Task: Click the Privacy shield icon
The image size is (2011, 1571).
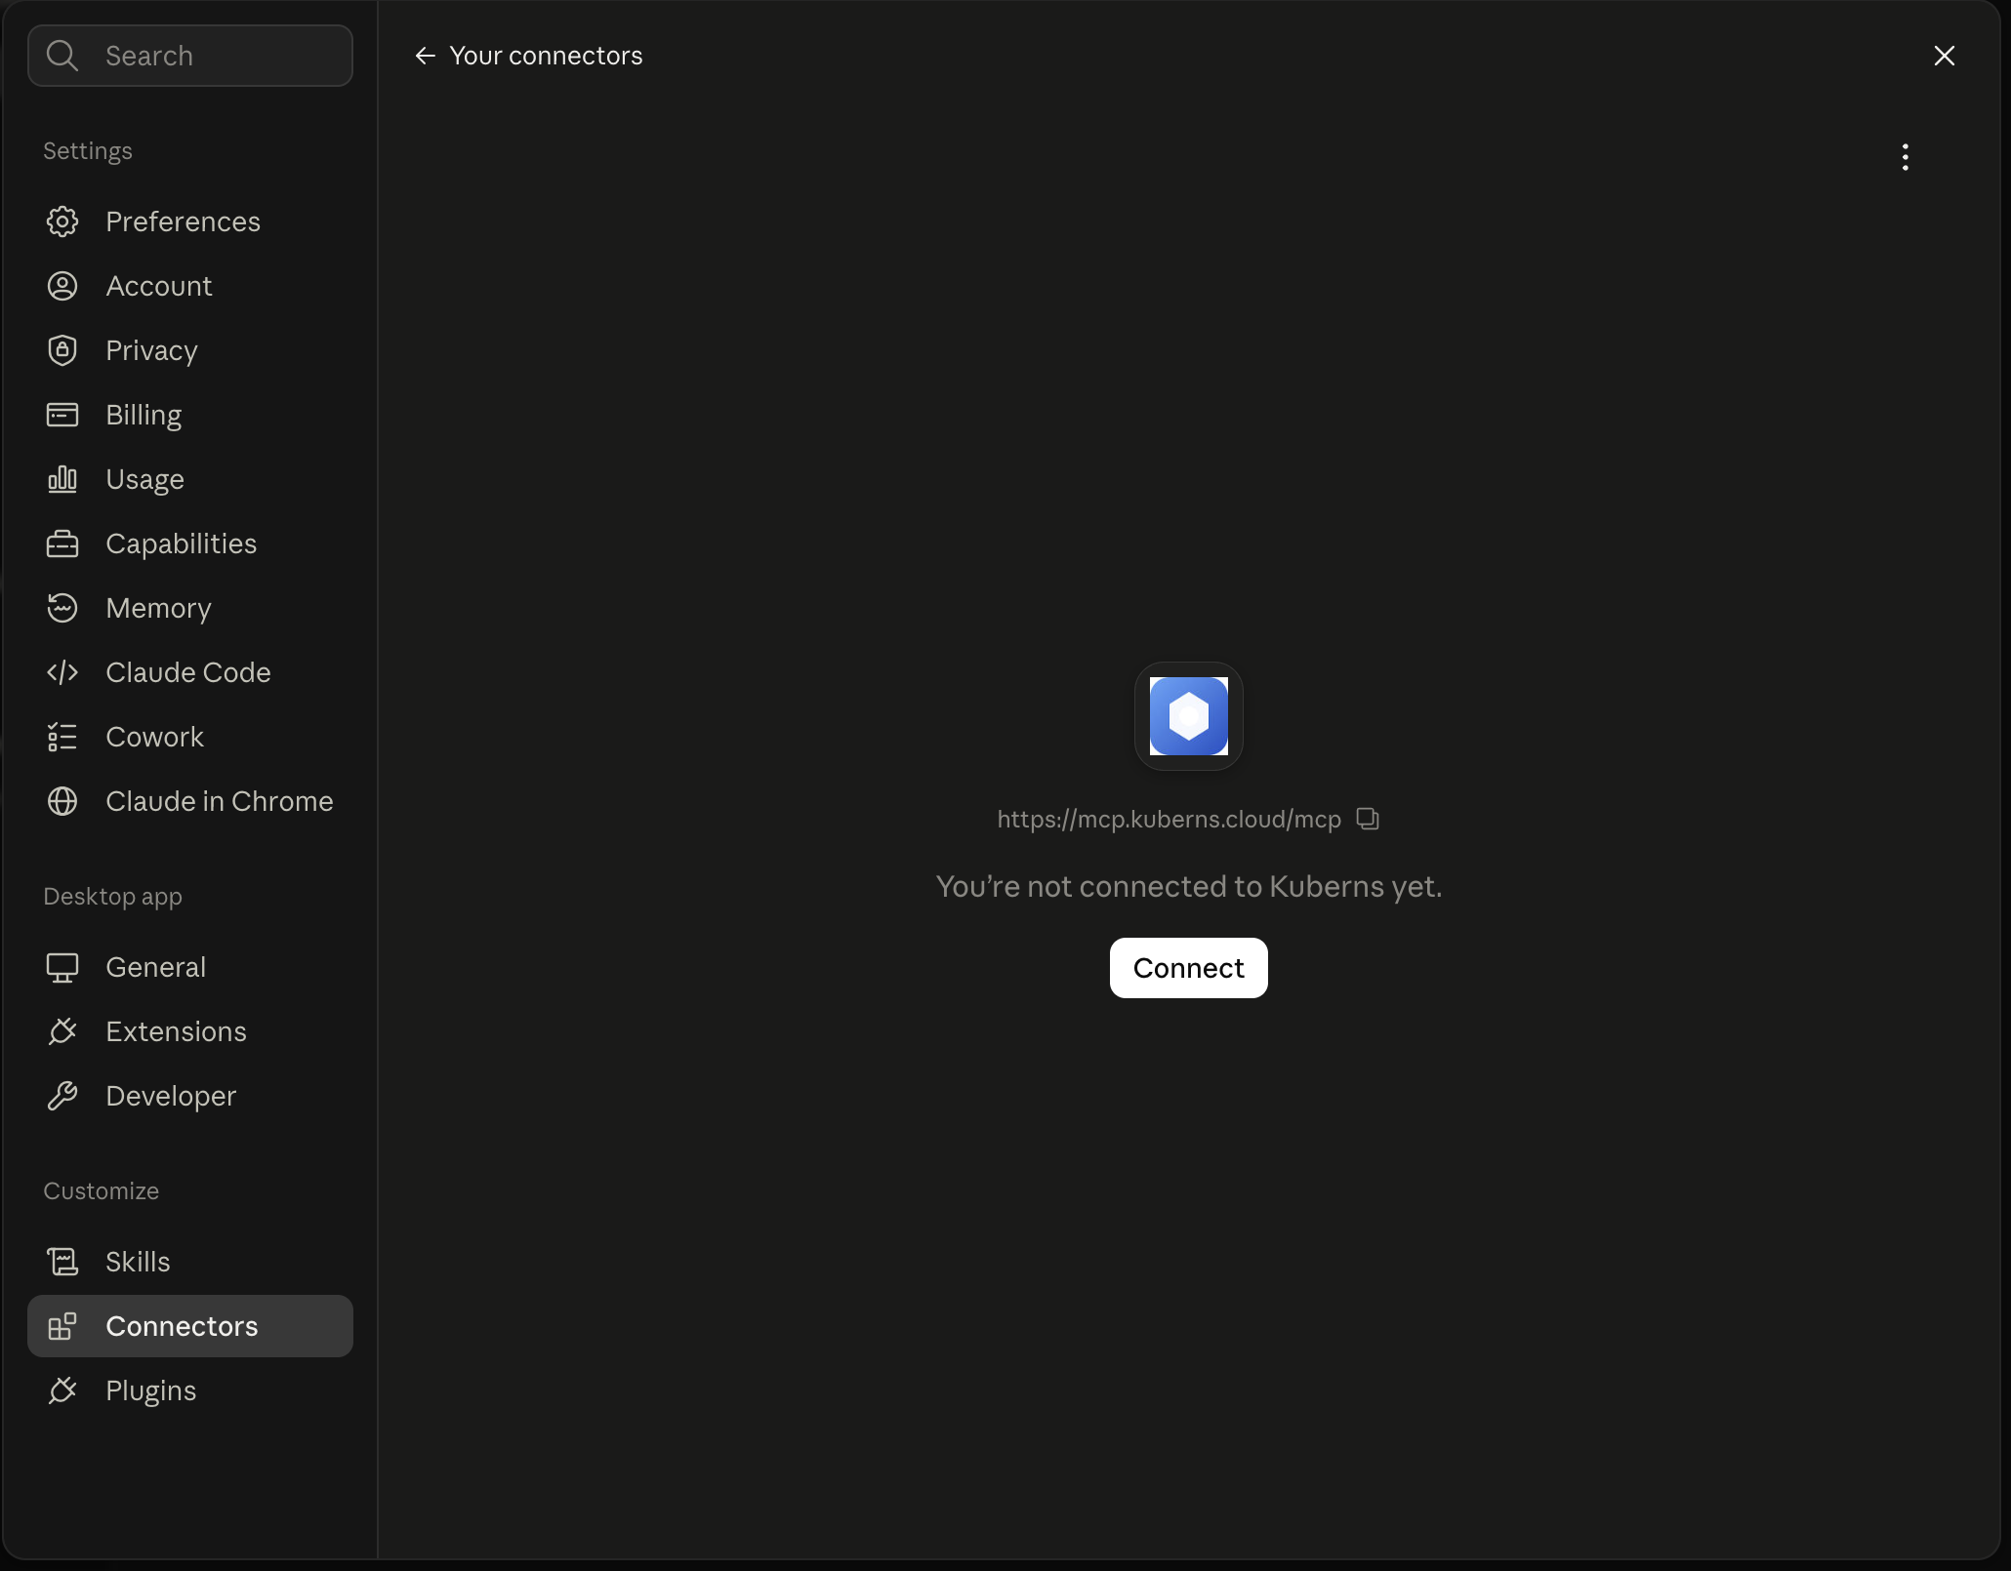Action: pos(62,350)
